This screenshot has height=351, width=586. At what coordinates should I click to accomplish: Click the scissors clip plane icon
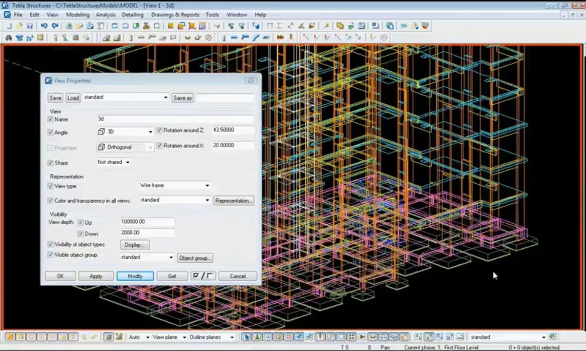[146, 26]
